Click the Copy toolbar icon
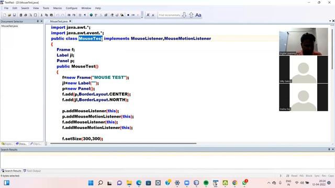335x188 pixels. tap(47, 15)
